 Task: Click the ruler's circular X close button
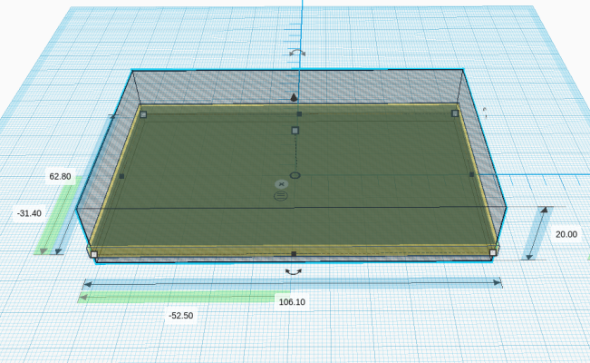281,184
